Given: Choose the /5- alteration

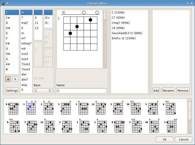Looking at the screenshot, I should tap(48, 23).
